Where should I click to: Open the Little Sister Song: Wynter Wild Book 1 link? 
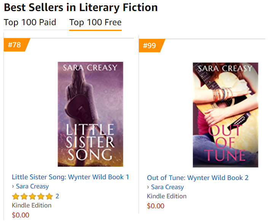click(70, 177)
